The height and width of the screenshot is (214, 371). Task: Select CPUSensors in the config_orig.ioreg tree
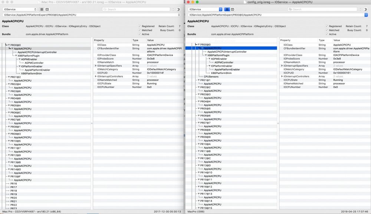(x=211, y=77)
